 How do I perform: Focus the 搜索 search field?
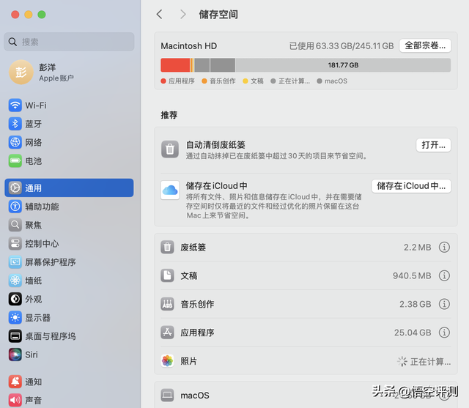tap(69, 42)
